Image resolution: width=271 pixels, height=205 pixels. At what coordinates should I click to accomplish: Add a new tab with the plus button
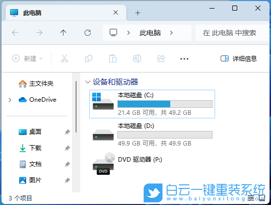coord(138,13)
